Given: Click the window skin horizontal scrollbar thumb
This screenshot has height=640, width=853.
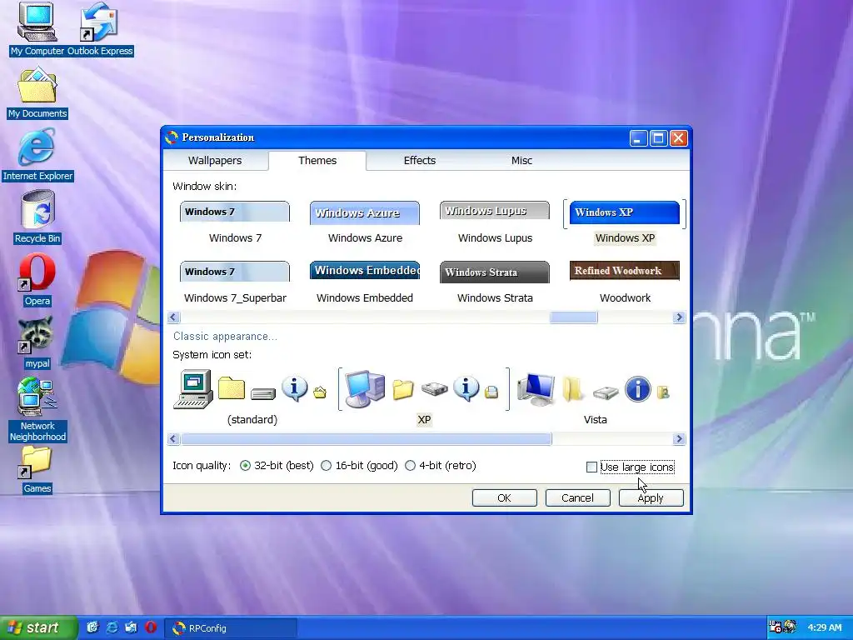Looking at the screenshot, I should pos(573,317).
